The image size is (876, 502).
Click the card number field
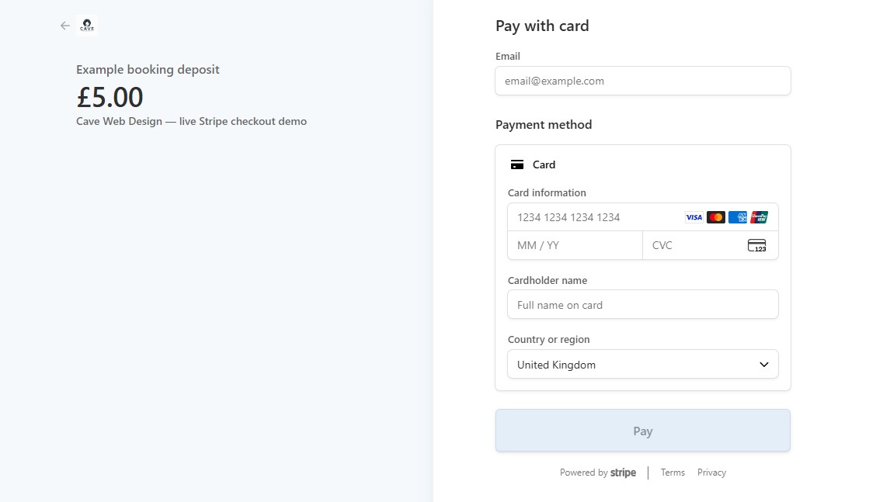pos(642,217)
